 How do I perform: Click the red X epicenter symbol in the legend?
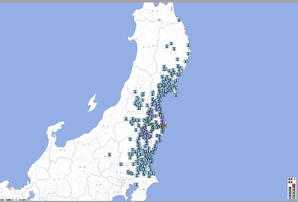click(294, 179)
